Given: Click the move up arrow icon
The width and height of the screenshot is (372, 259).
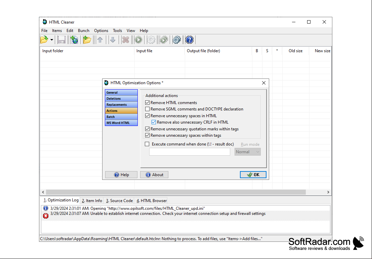Looking at the screenshot, I should tap(100, 40).
